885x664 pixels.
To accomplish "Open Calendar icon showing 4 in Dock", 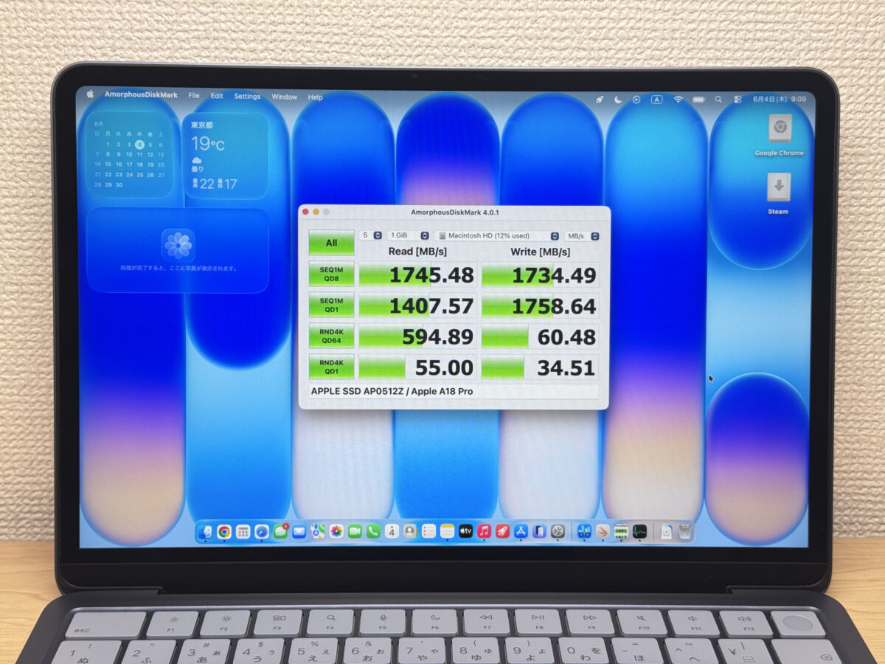I will (392, 531).
